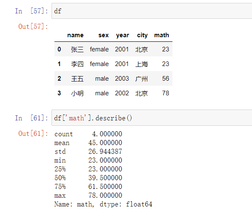Click the name column header
Screen dimensions: 252x214
75,35
